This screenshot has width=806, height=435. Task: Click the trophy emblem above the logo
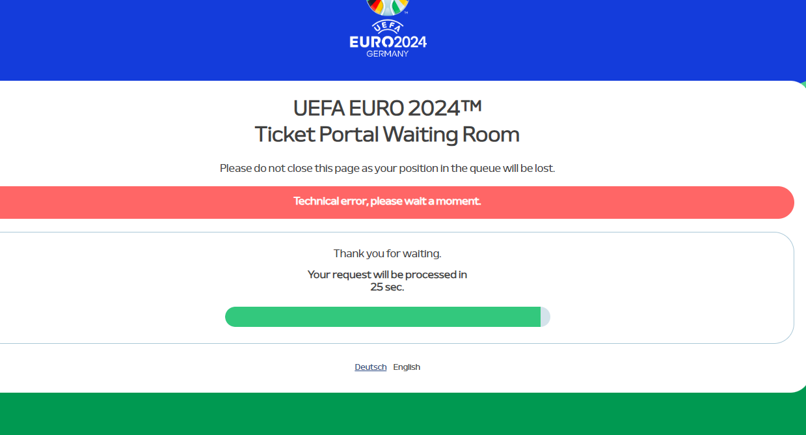click(388, 7)
